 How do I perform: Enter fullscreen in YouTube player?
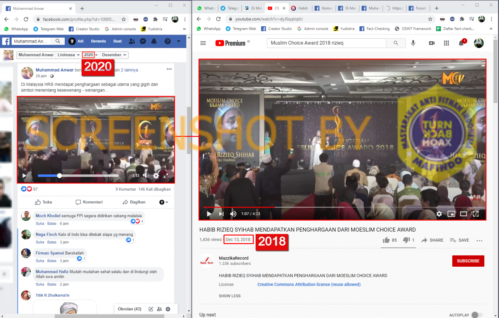(476, 214)
